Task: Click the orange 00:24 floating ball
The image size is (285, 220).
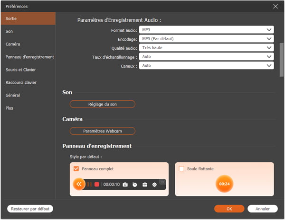Action: 224,184
